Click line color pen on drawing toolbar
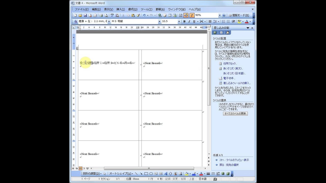Image resolution: width=326 pixels, height=183 pixels. coord(194,174)
